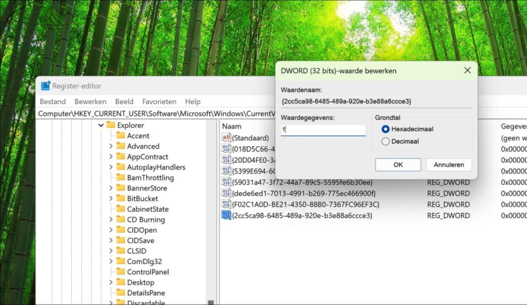Select the Decimaal radio button

coord(386,141)
